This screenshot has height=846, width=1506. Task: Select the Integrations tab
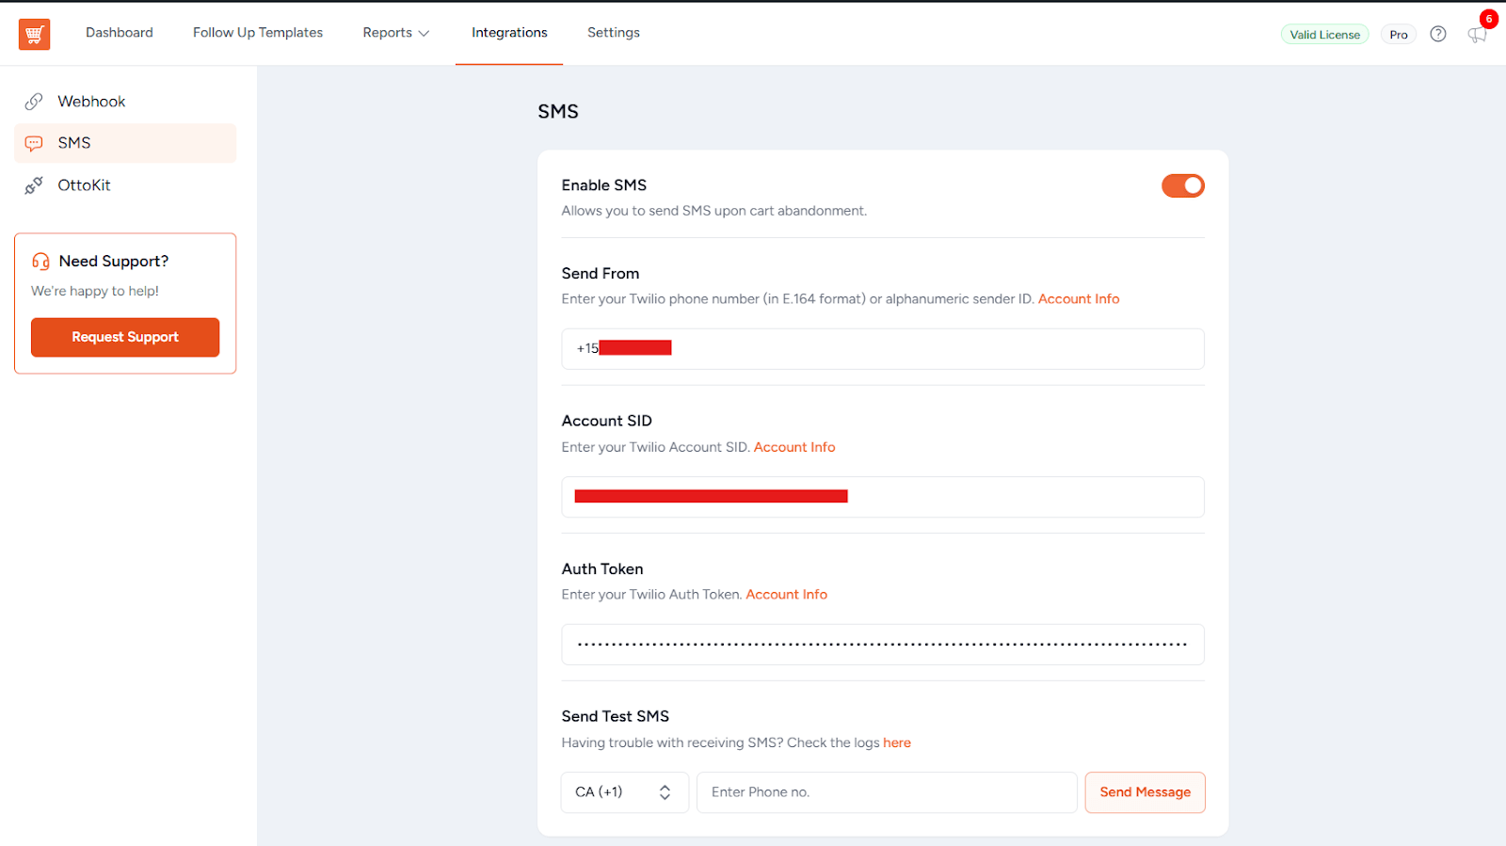pyautogui.click(x=509, y=33)
